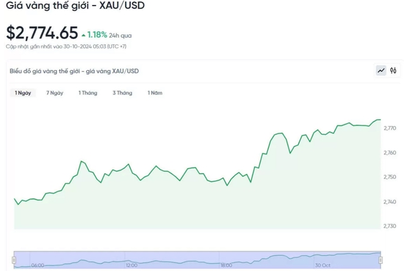Click the $2,774.65 gold price

42,33
